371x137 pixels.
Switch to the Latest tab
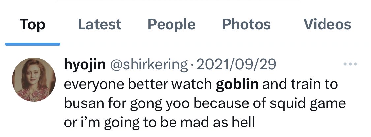pos(100,24)
